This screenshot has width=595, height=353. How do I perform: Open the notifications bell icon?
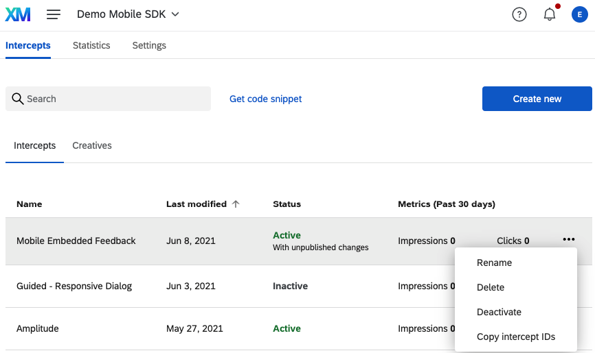click(x=550, y=14)
